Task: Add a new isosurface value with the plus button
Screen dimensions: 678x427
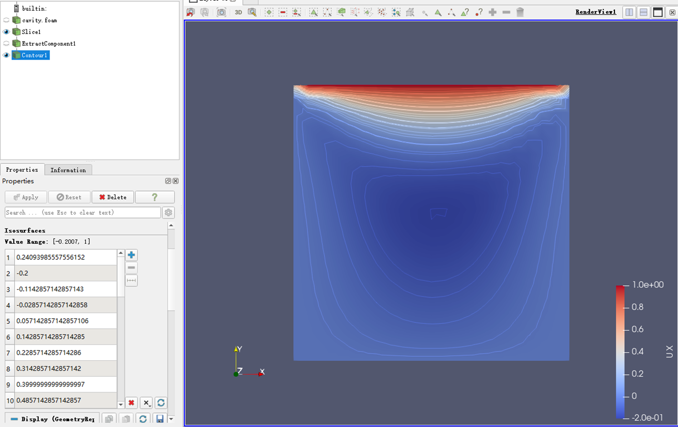Action: 131,255
